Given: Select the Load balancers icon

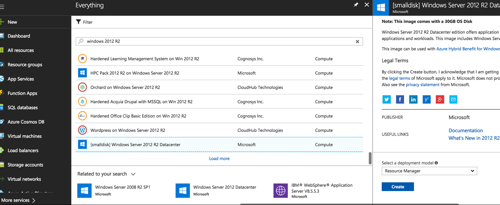Looking at the screenshot, I should tap(3, 150).
